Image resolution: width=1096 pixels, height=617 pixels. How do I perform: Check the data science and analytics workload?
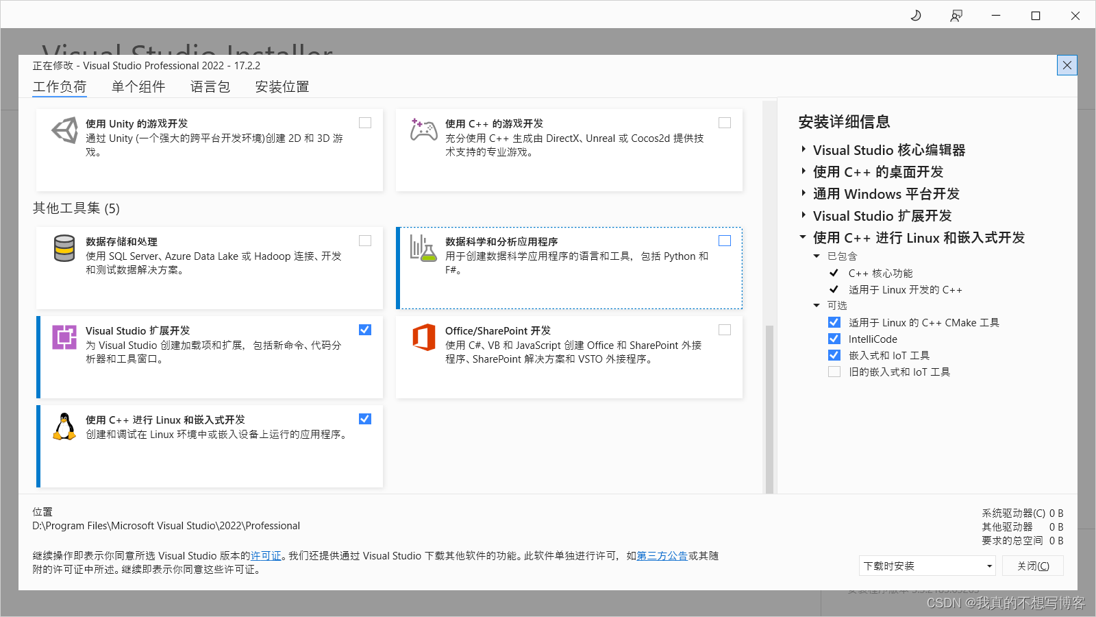725,241
